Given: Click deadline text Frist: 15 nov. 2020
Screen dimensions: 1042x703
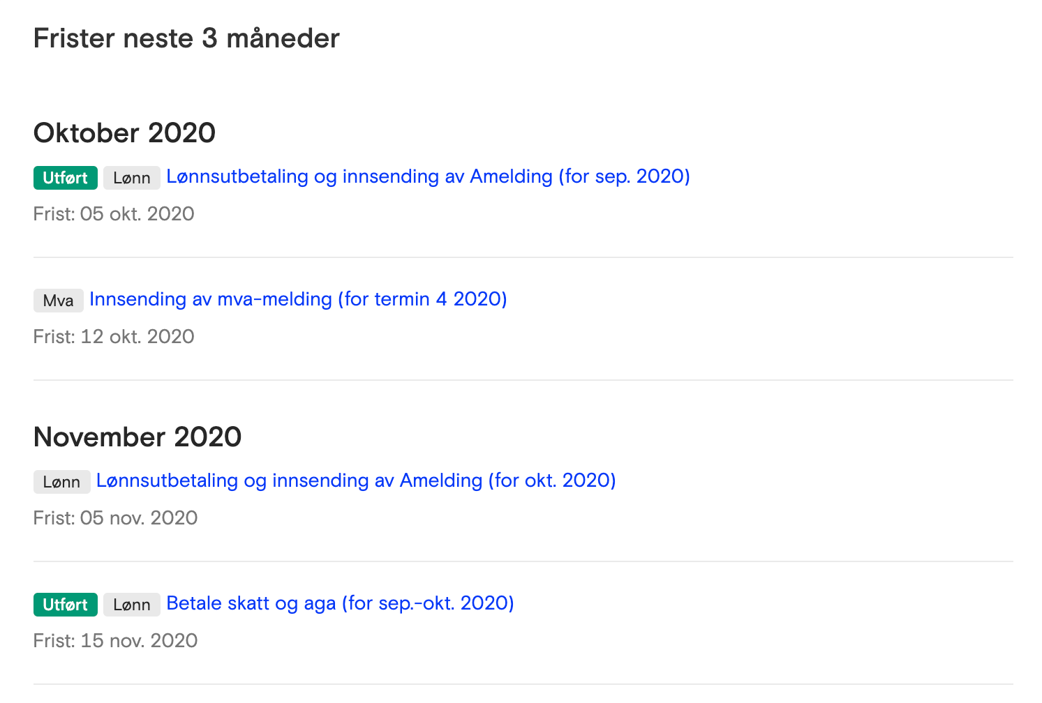Looking at the screenshot, I should coord(116,640).
